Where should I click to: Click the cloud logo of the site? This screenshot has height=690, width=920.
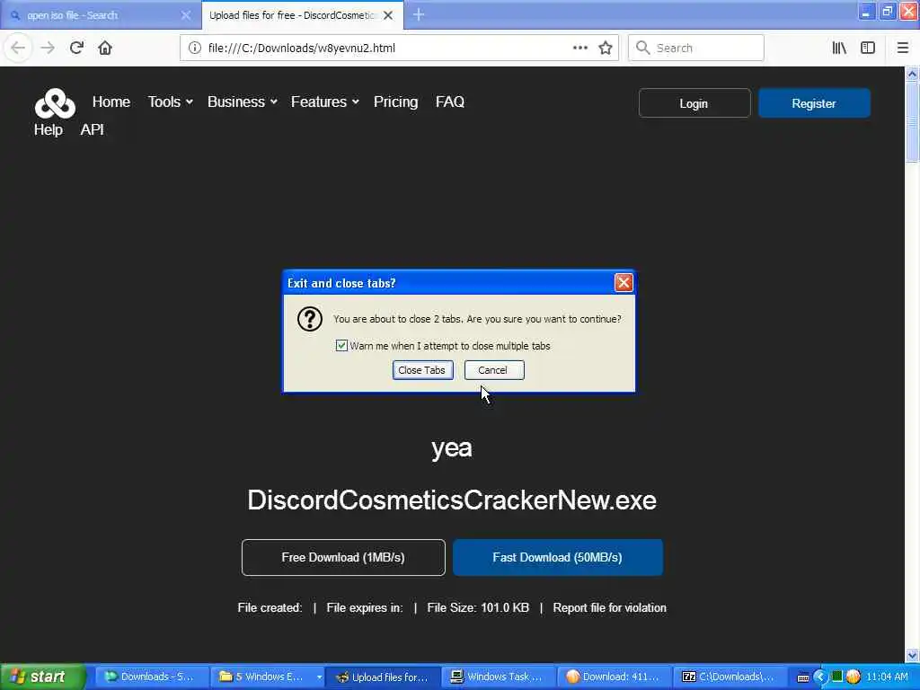pos(55,103)
